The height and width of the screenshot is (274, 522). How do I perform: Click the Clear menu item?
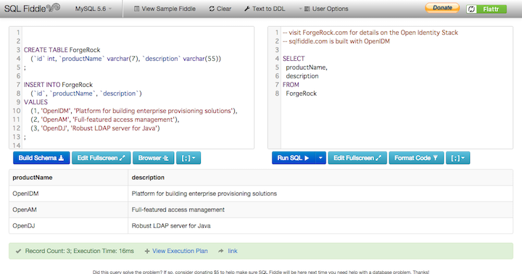pos(220,9)
